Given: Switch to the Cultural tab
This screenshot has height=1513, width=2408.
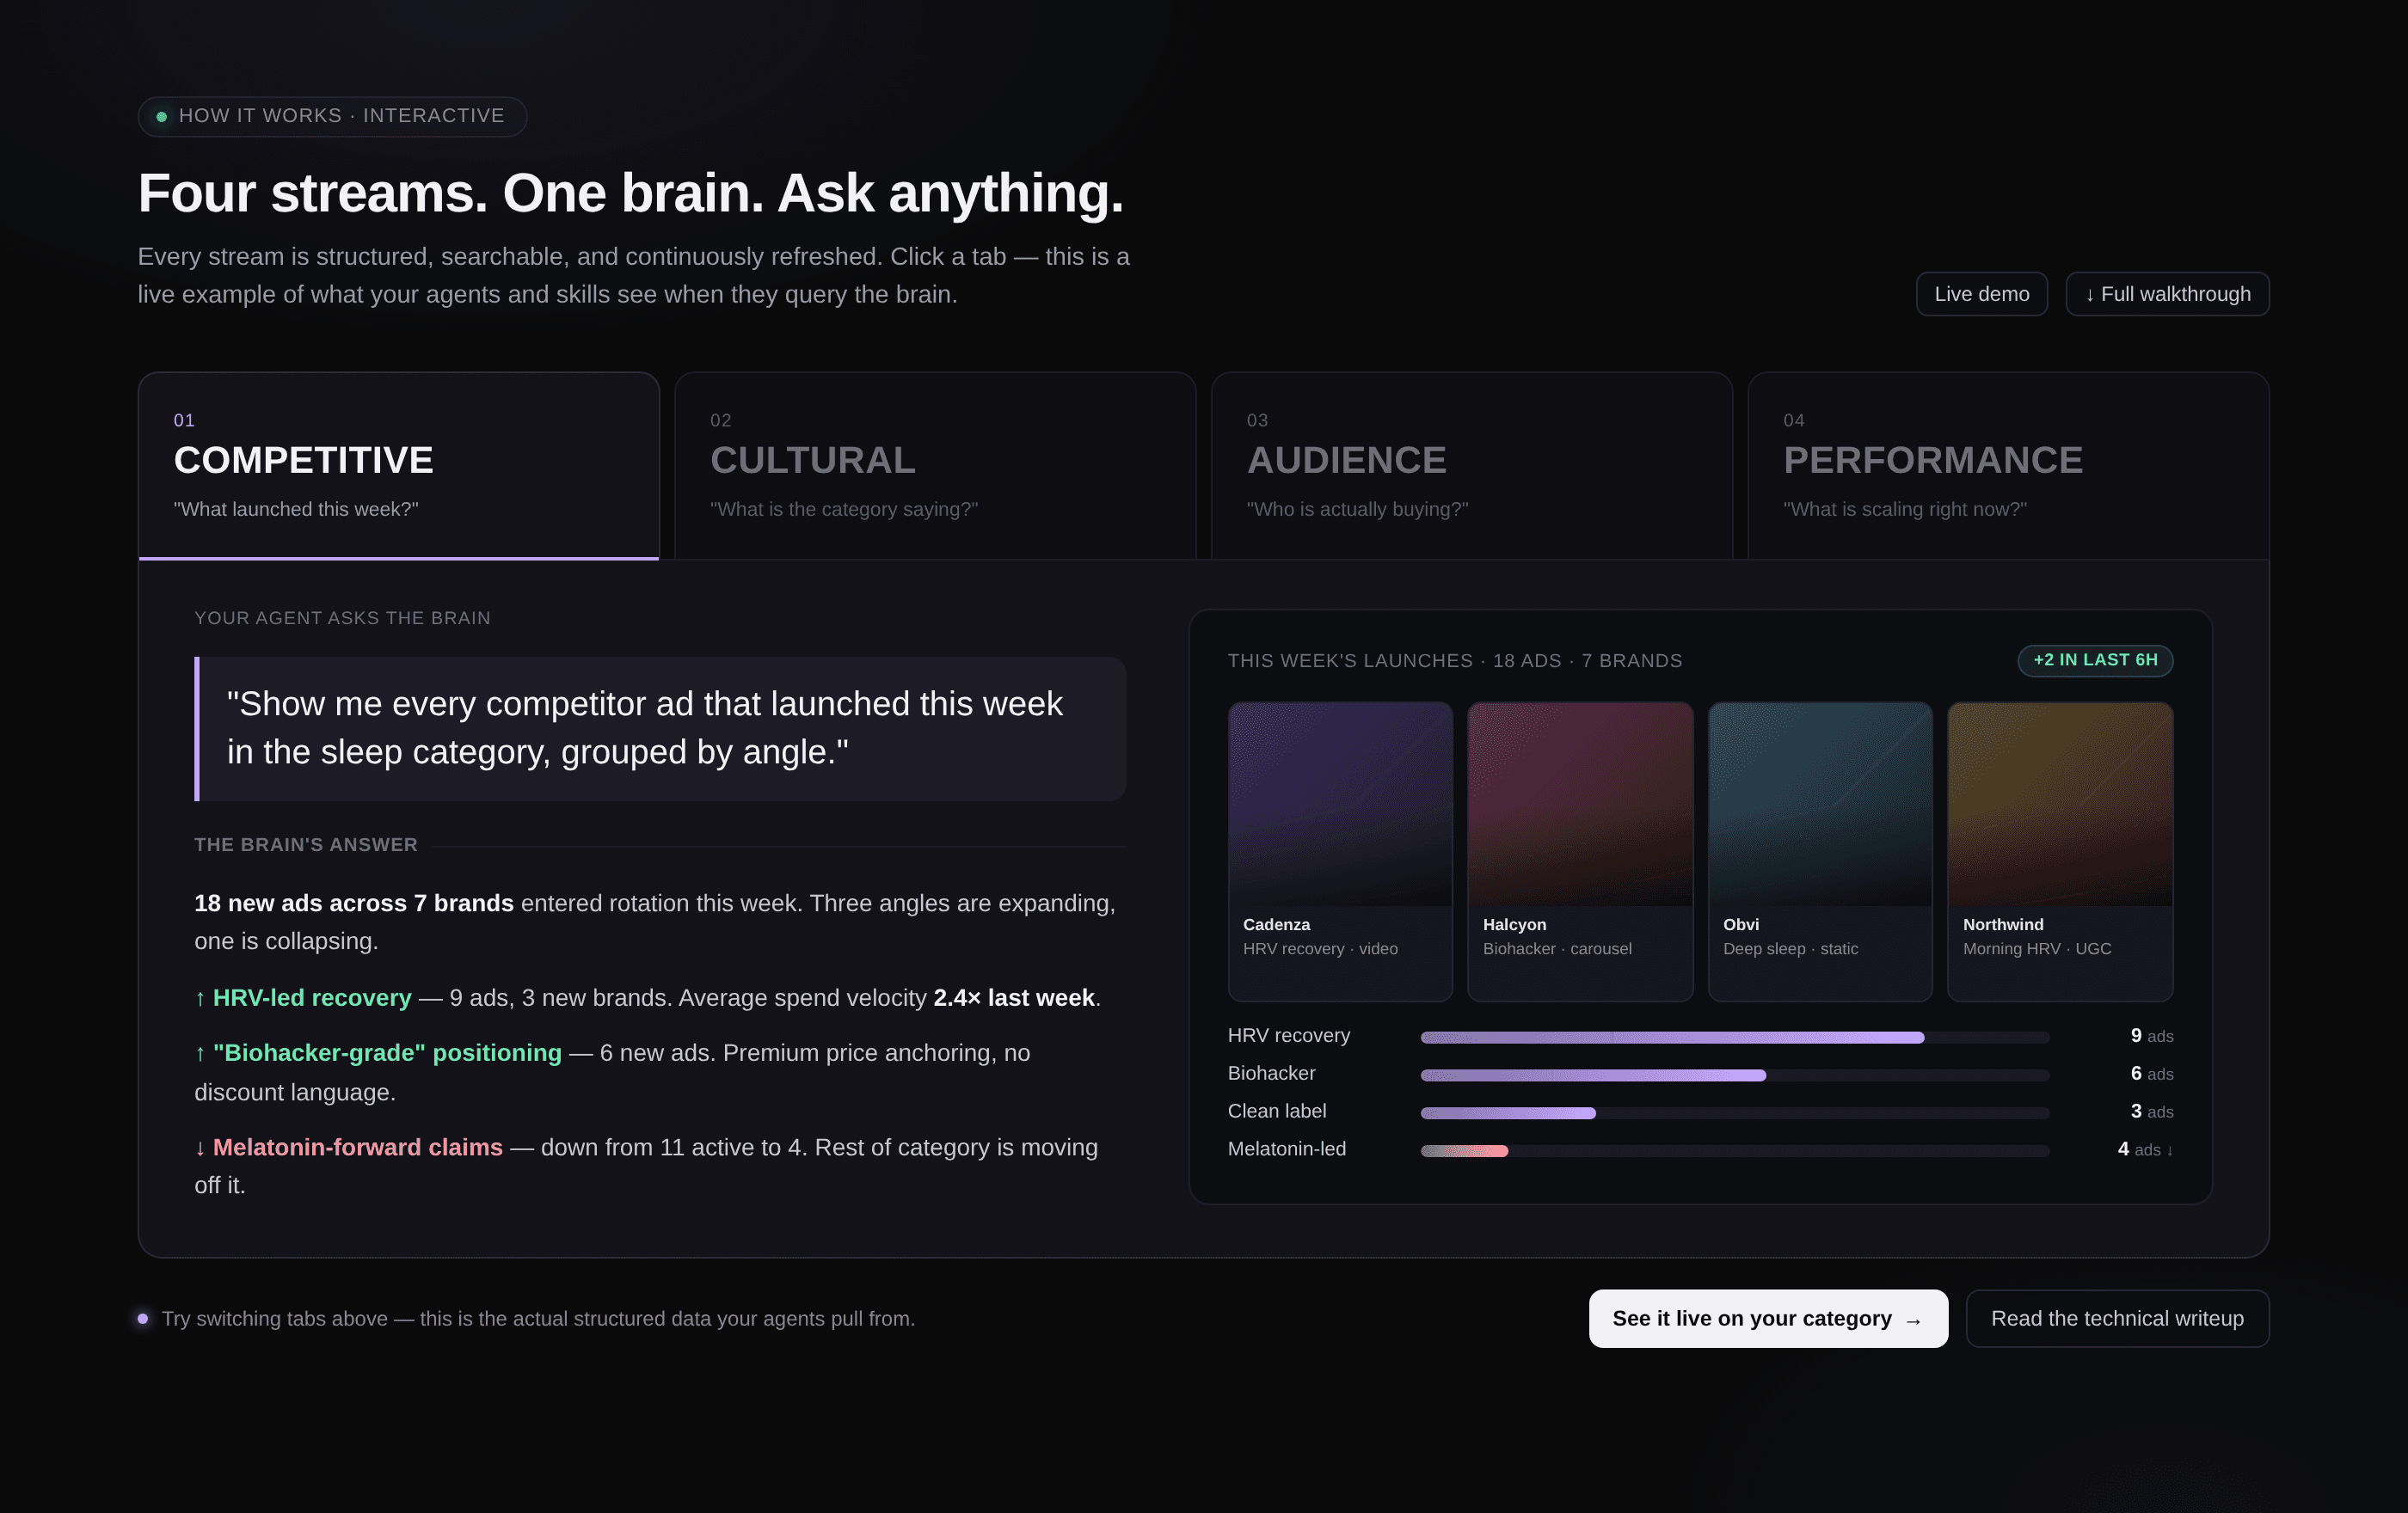Looking at the screenshot, I should (935, 465).
